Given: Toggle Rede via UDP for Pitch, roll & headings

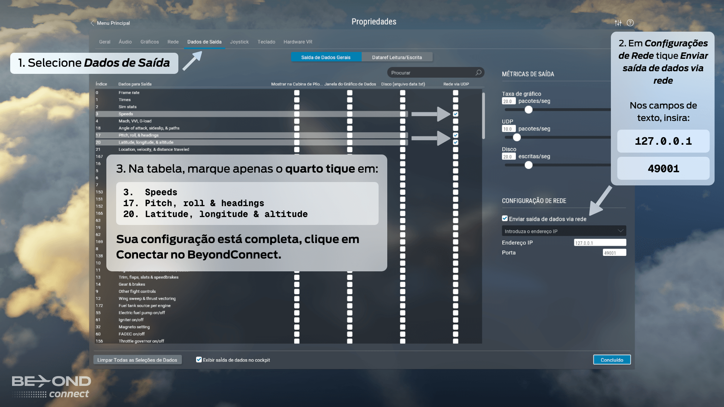Looking at the screenshot, I should (x=456, y=135).
